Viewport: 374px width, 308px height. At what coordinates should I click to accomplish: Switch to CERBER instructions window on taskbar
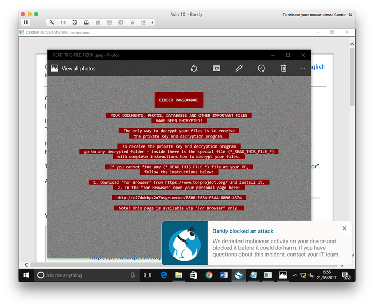[x=268, y=275]
